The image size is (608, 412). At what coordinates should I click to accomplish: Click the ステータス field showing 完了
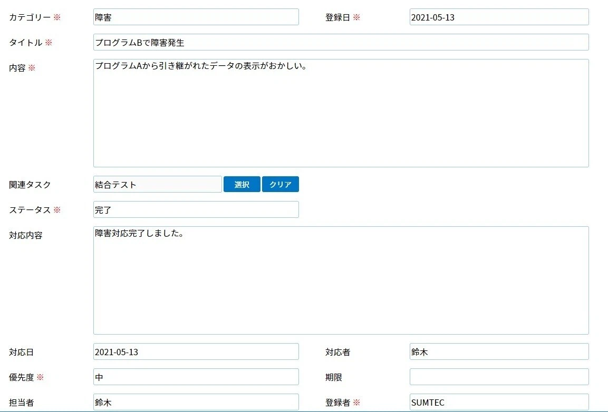(x=196, y=209)
